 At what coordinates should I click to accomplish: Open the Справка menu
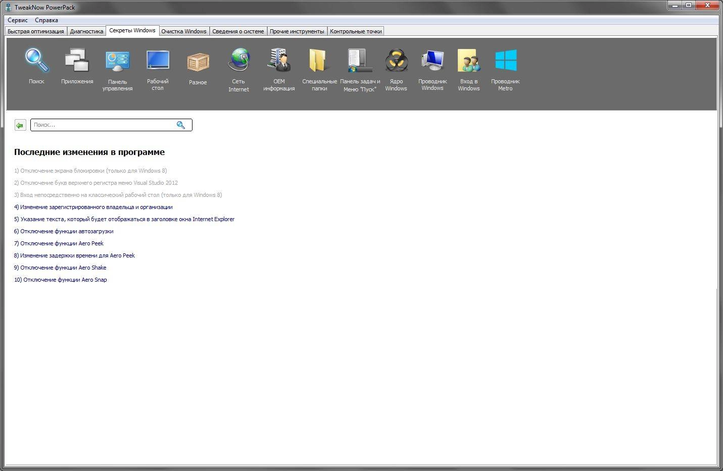tap(46, 20)
